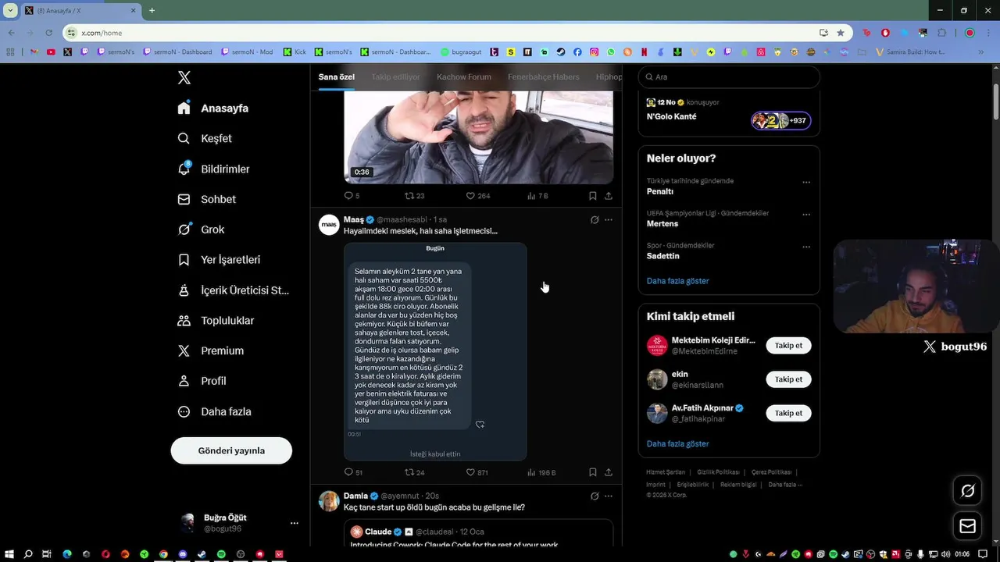Share the Maaş post
The width and height of the screenshot is (1000, 562).
coord(609,472)
